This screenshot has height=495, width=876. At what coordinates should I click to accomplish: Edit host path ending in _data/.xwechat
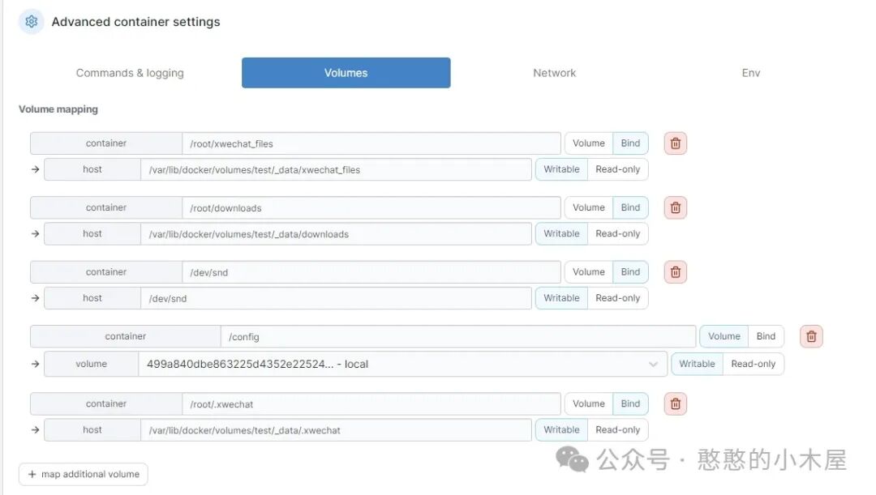[x=336, y=430]
